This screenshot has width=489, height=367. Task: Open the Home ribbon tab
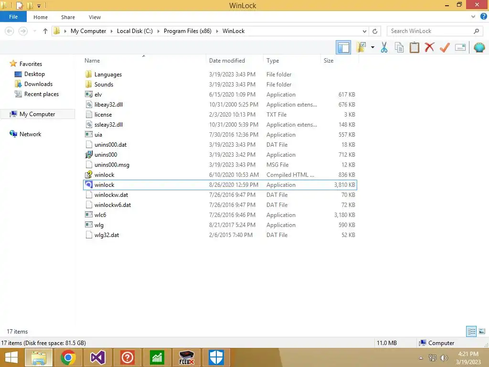[41, 17]
